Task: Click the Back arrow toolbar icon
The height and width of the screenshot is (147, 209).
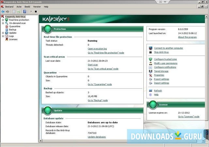Action: coord(3,12)
